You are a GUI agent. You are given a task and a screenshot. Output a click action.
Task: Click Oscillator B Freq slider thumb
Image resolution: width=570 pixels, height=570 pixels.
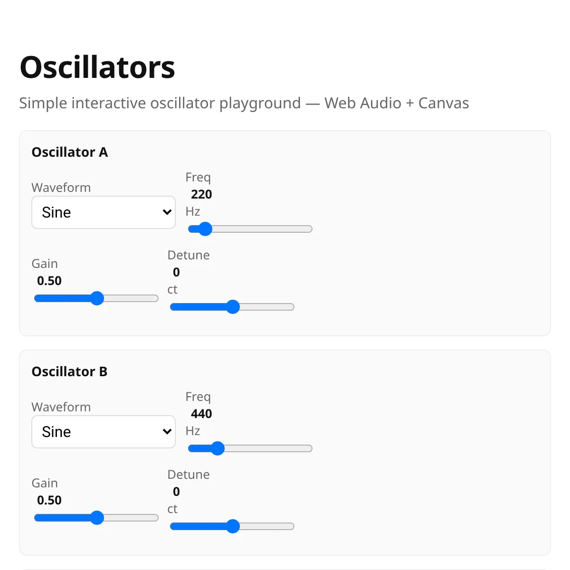click(217, 448)
